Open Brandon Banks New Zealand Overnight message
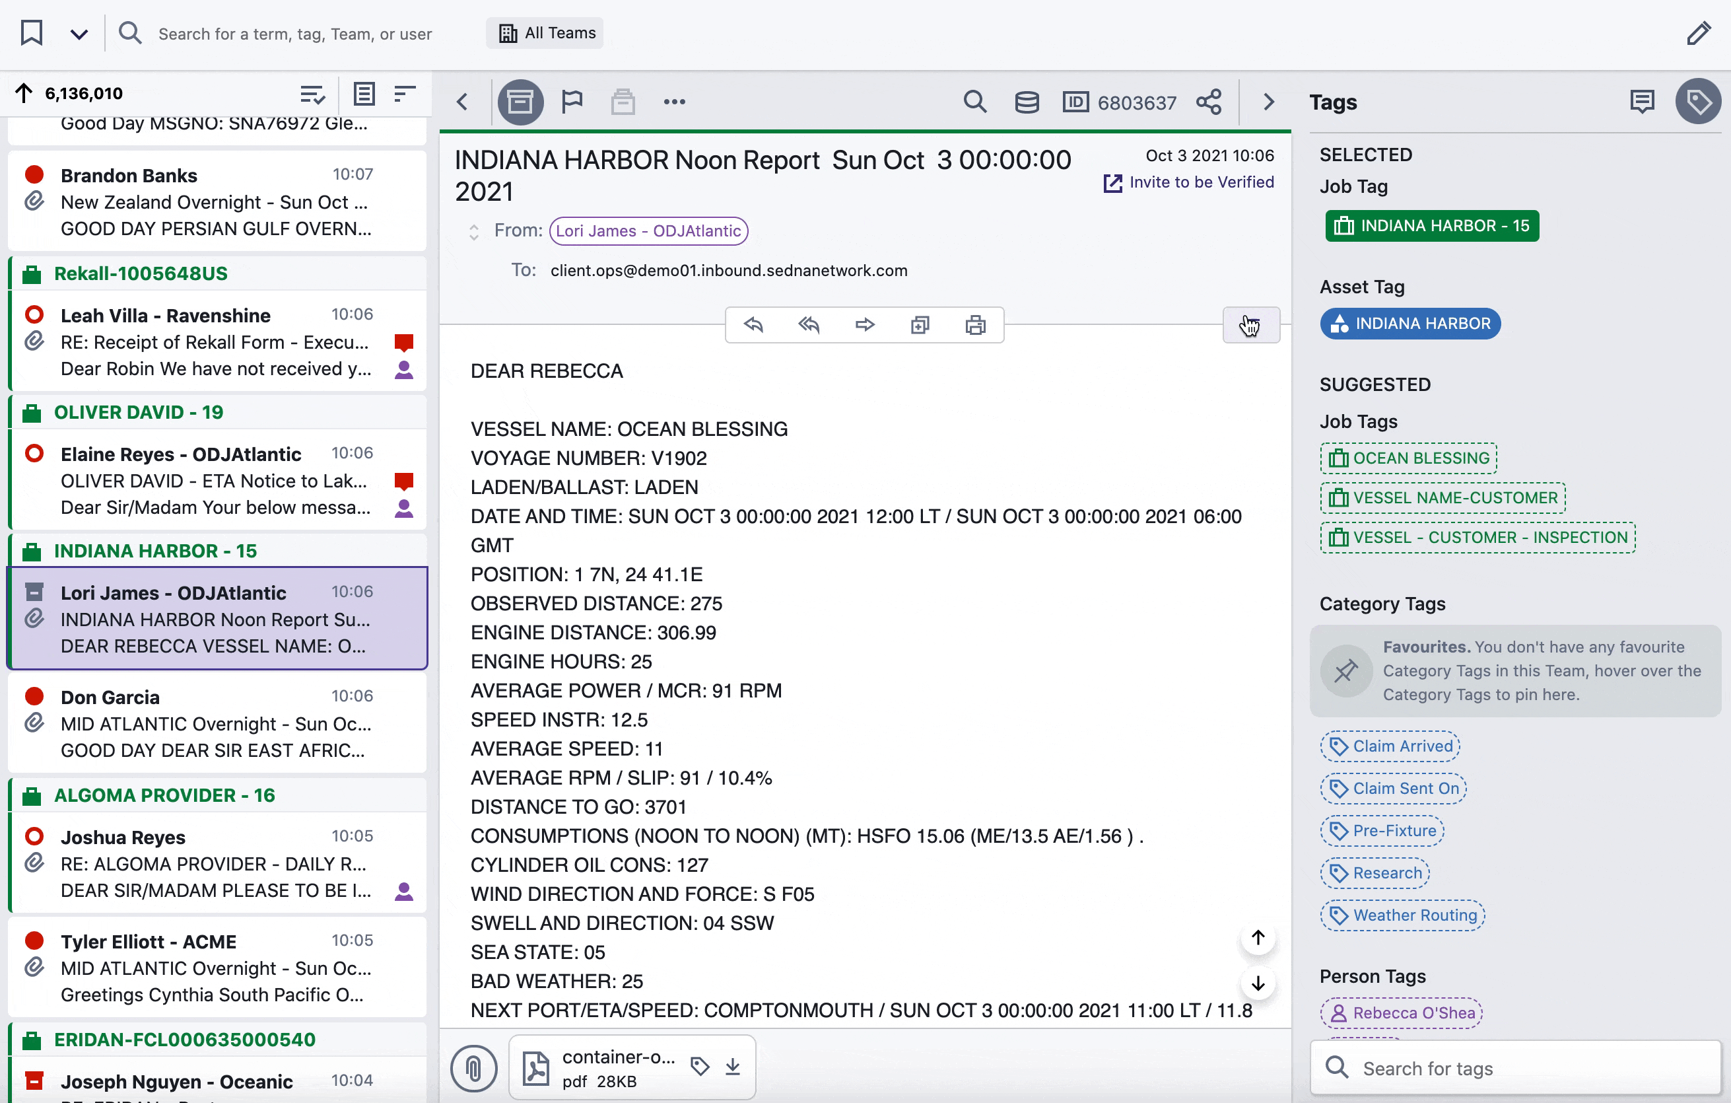The width and height of the screenshot is (1731, 1103). [x=217, y=202]
